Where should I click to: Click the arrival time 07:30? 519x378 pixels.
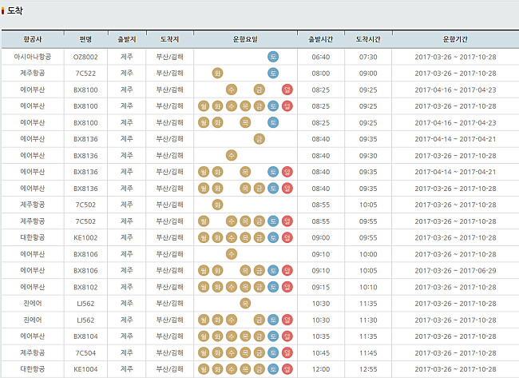click(368, 57)
